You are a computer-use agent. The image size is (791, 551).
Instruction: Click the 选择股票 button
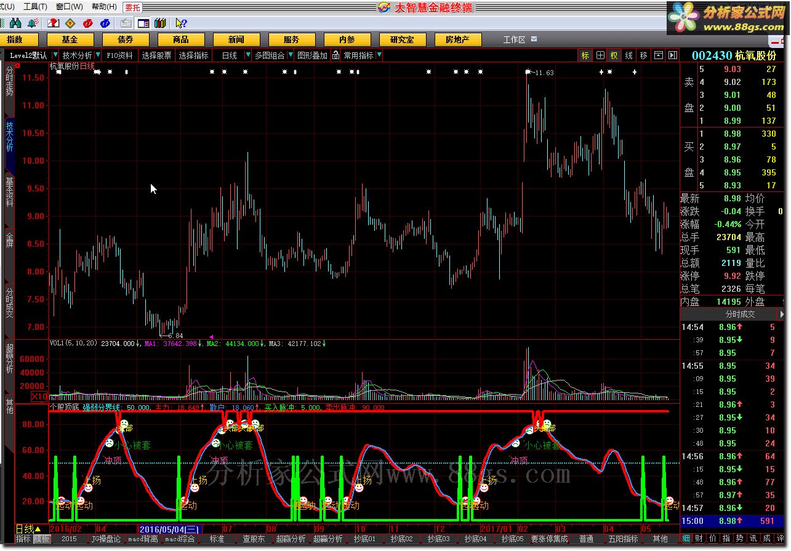tap(156, 55)
